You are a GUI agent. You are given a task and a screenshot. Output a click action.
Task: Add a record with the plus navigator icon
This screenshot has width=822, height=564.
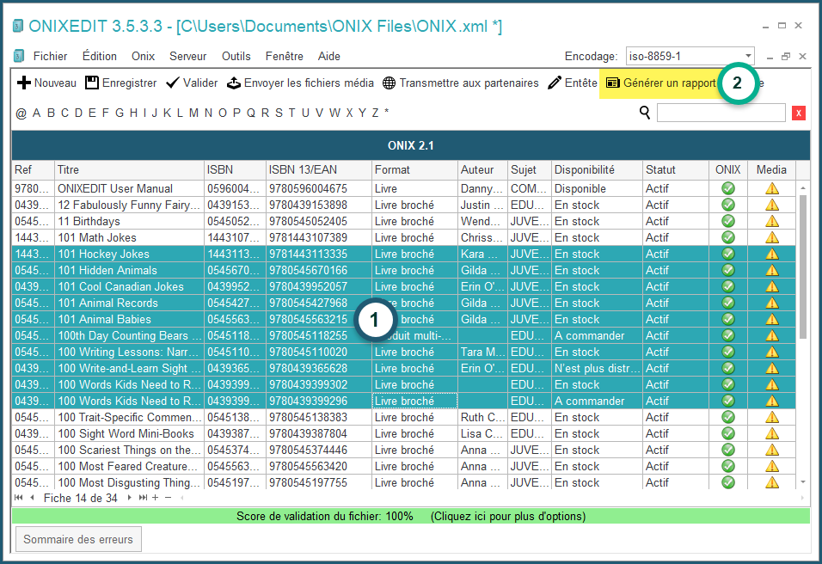[x=155, y=498]
